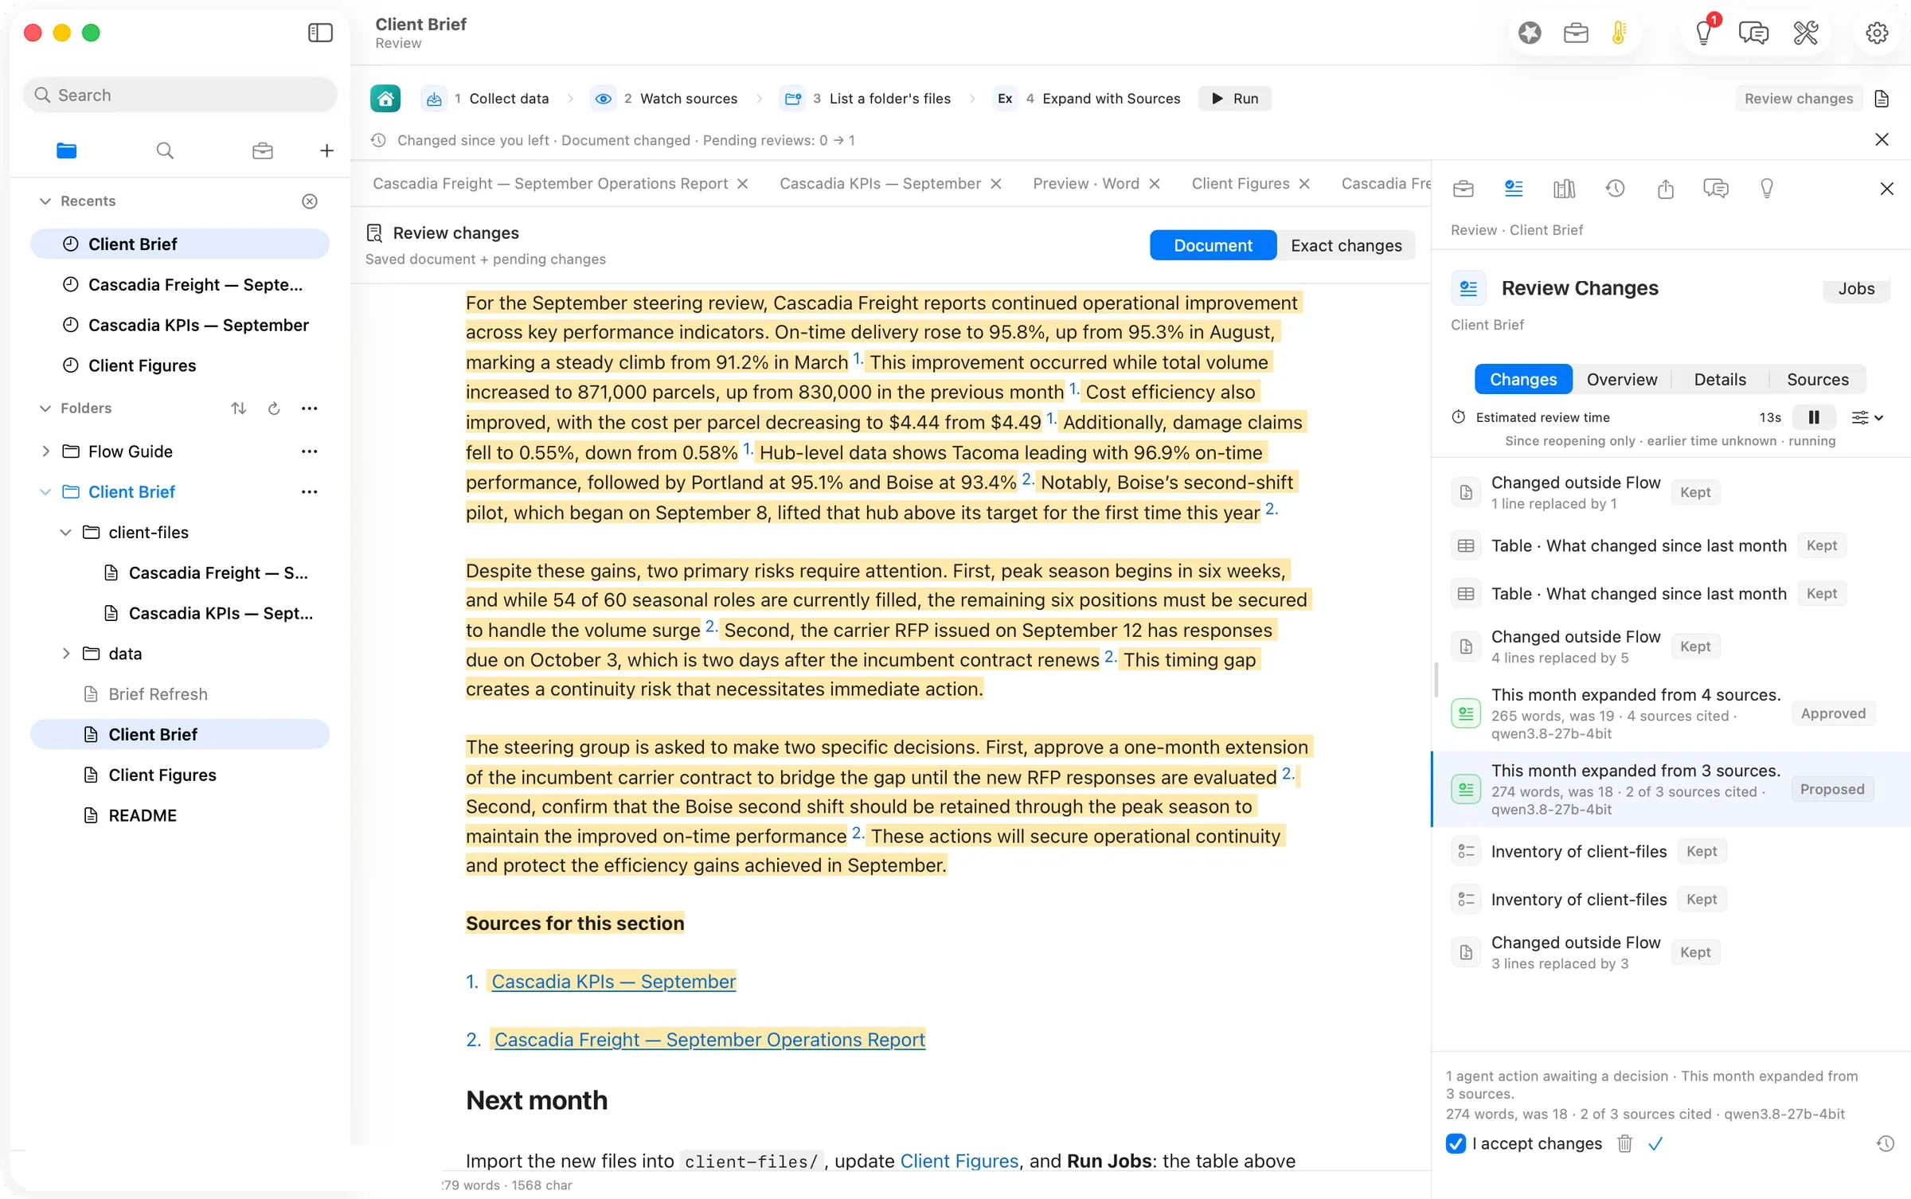Open the history clock icon in review panel
1911x1199 pixels.
pos(1615,189)
